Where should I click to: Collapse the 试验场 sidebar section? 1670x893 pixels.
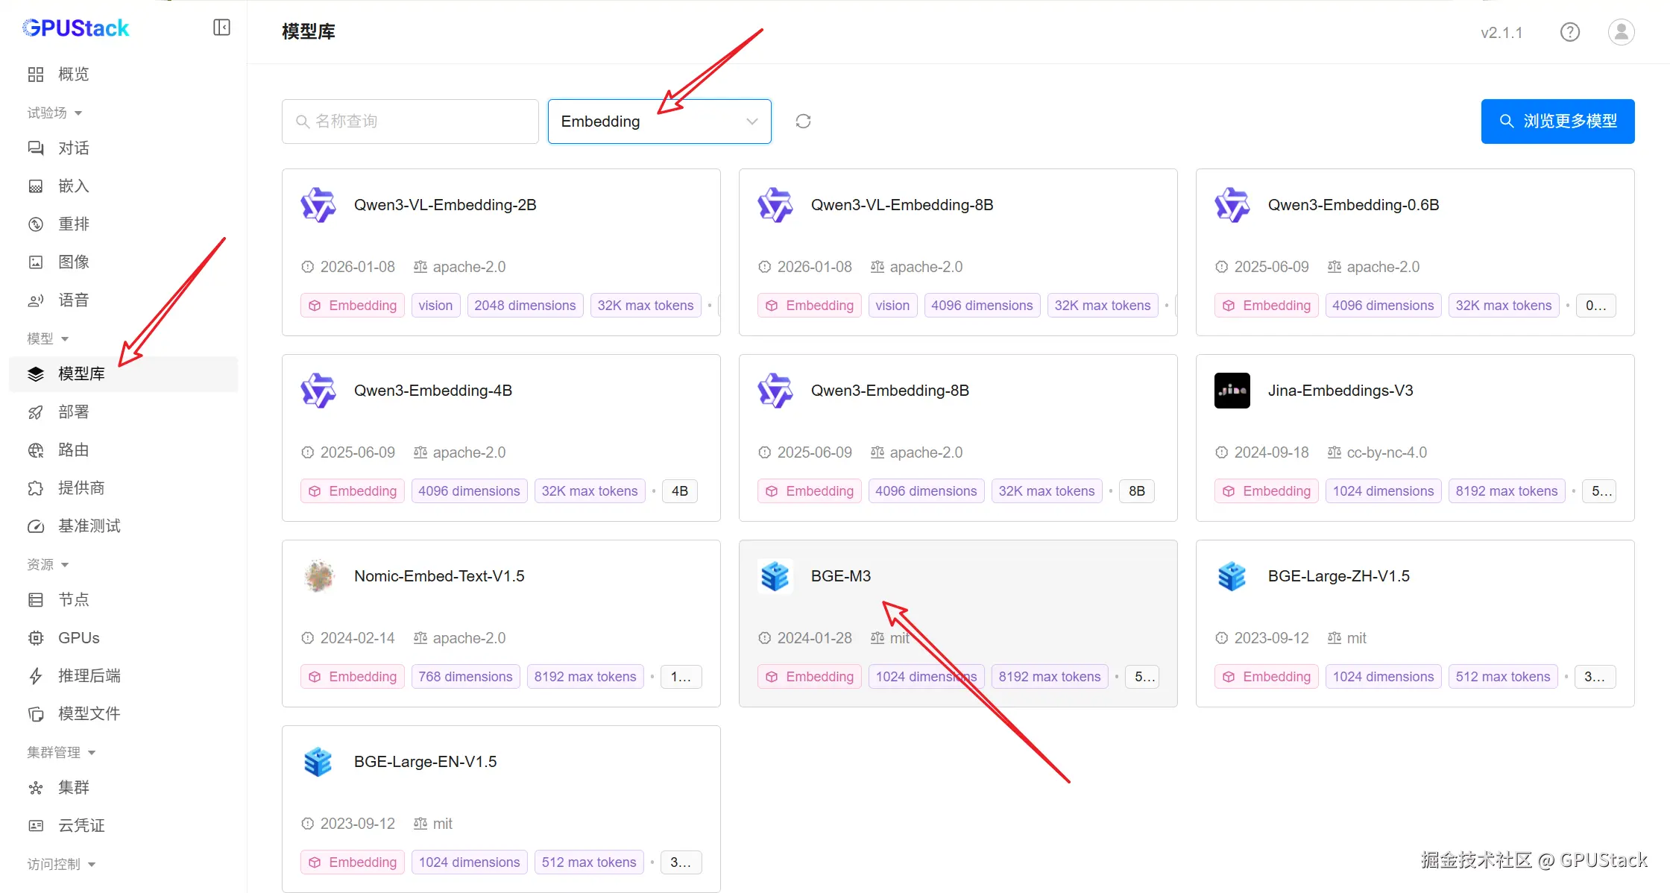pos(54,113)
